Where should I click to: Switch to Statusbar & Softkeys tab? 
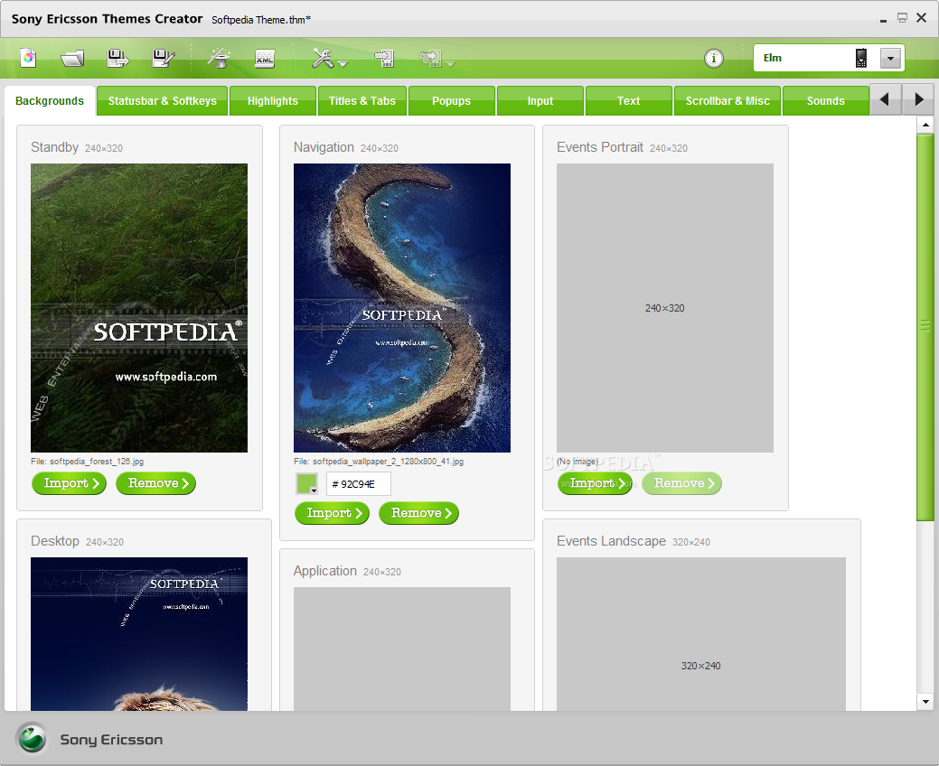point(163,101)
